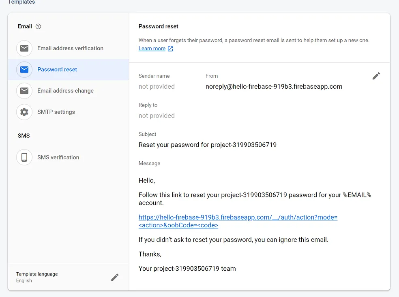Go to SMTP settings
The image size is (399, 297).
[x=69, y=112]
